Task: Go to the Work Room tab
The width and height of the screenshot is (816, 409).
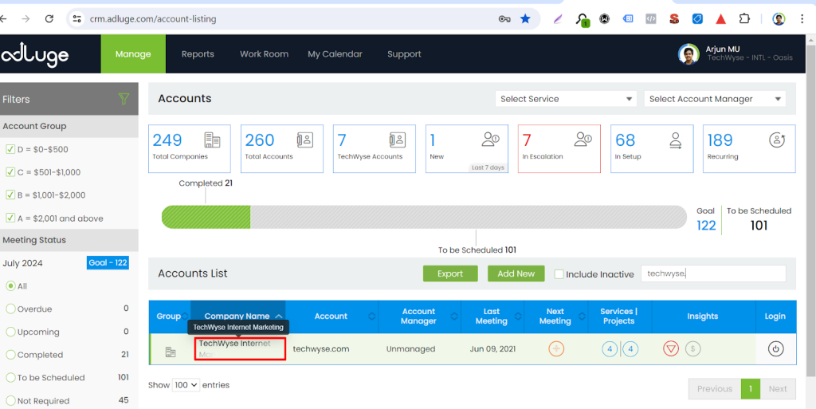Action: [x=264, y=54]
